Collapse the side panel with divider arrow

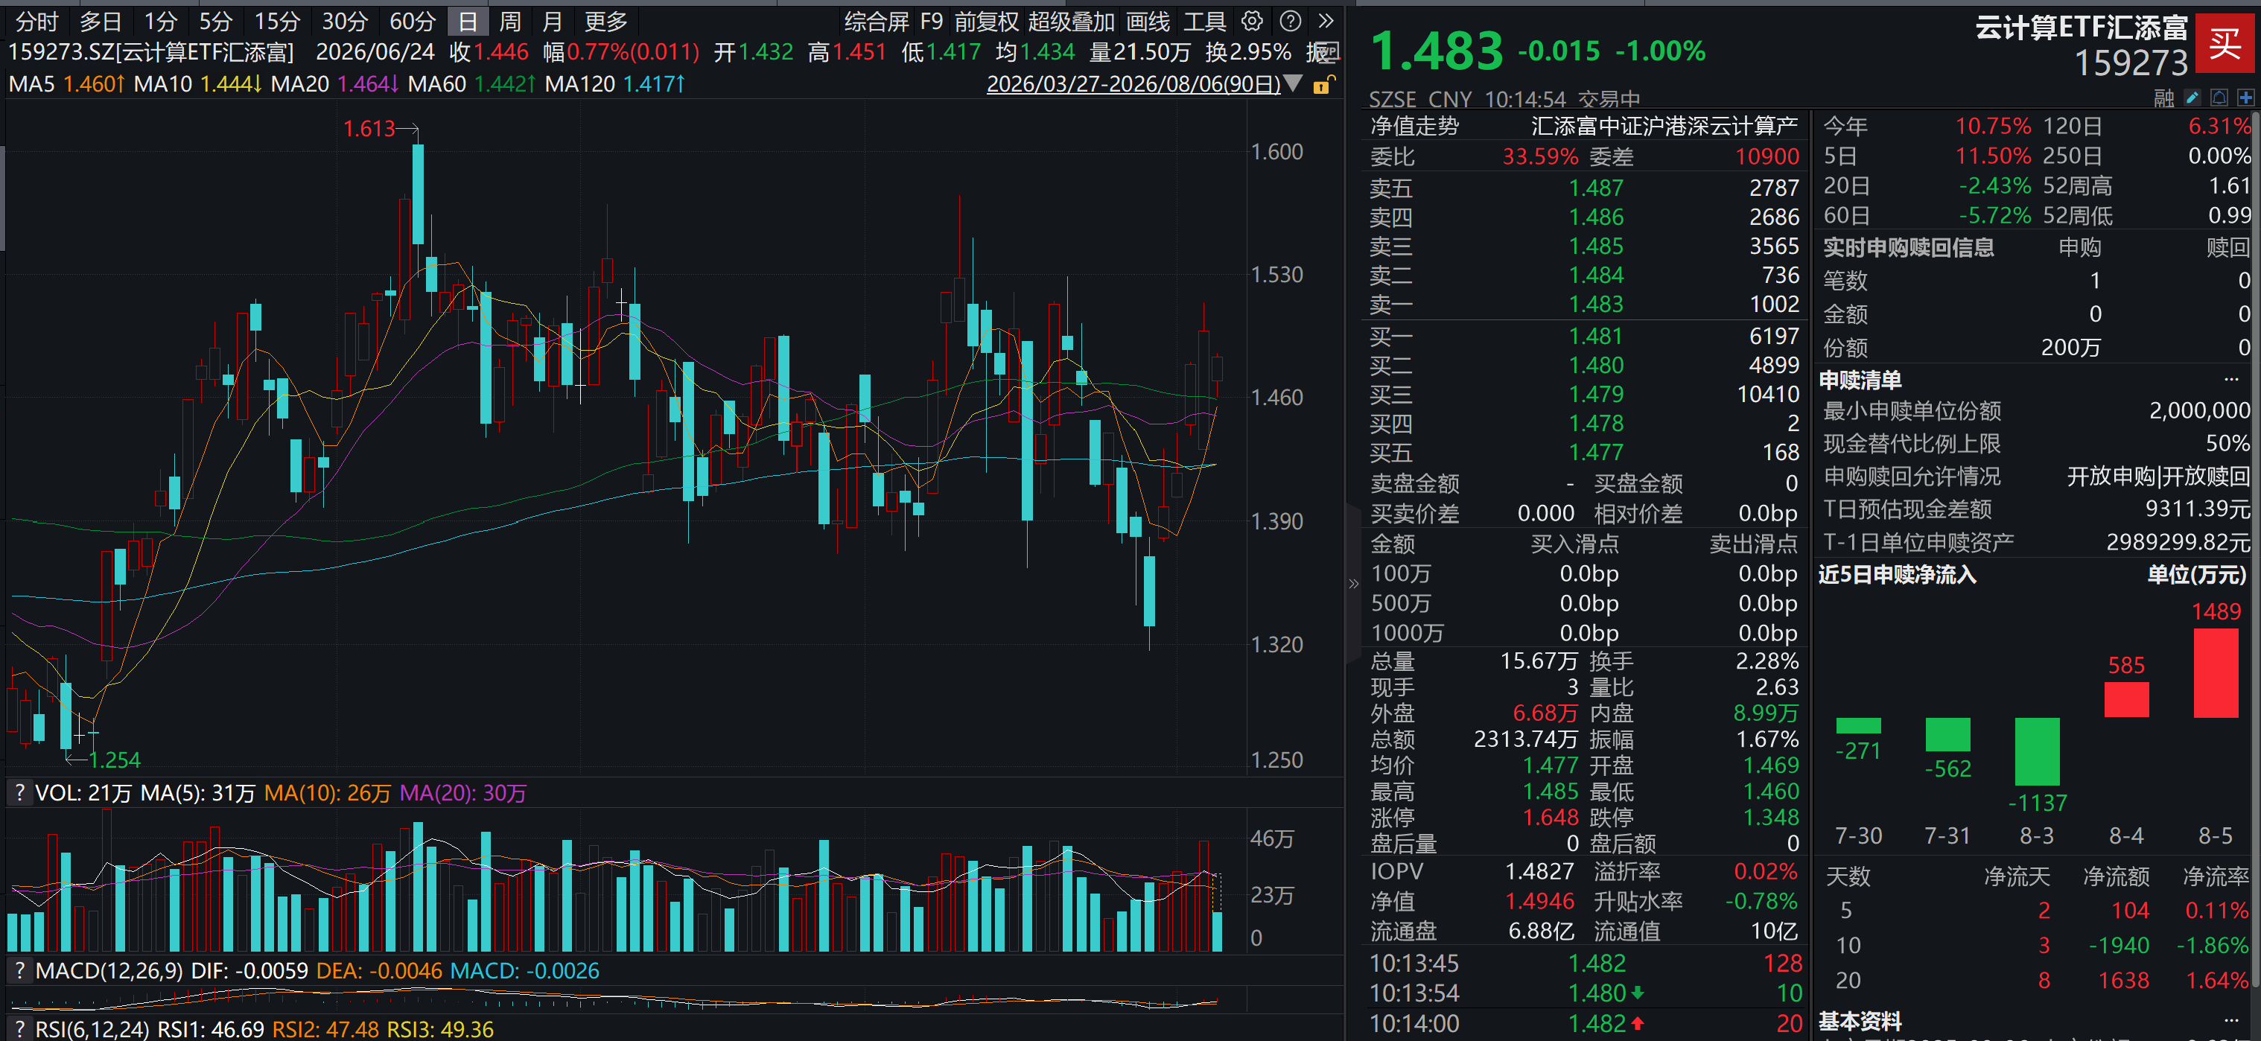coord(1352,584)
